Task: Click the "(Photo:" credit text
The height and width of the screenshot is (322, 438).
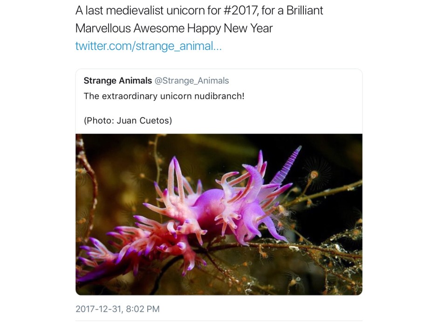Action: pyautogui.click(x=99, y=120)
